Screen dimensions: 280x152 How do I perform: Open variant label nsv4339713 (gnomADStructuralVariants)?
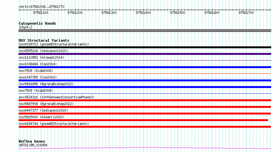click(54, 44)
